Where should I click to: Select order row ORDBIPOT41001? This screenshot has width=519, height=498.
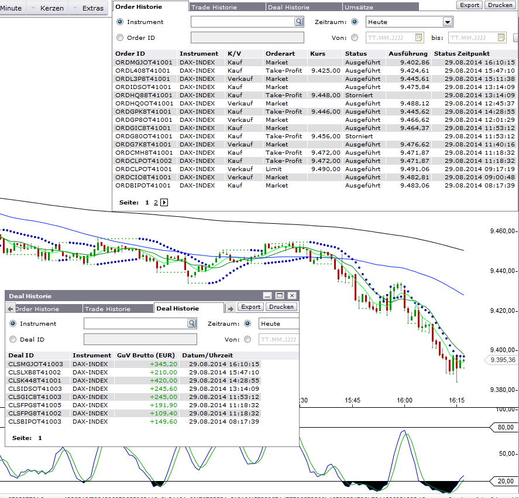[315, 186]
